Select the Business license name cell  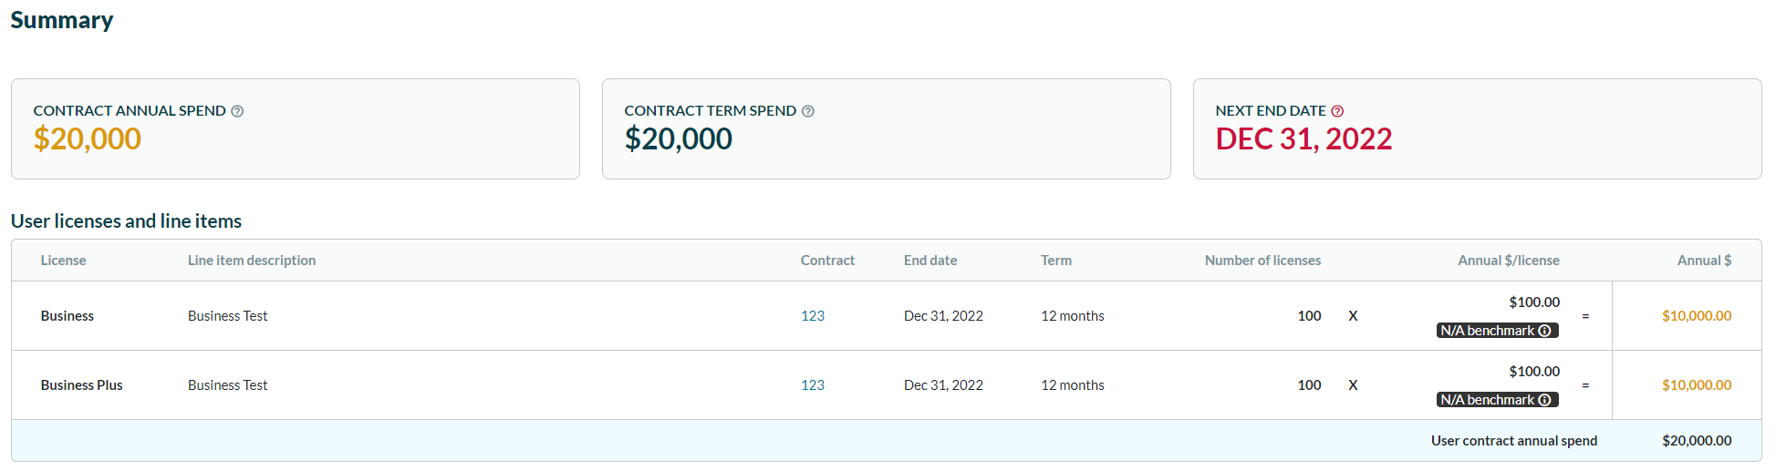(68, 316)
